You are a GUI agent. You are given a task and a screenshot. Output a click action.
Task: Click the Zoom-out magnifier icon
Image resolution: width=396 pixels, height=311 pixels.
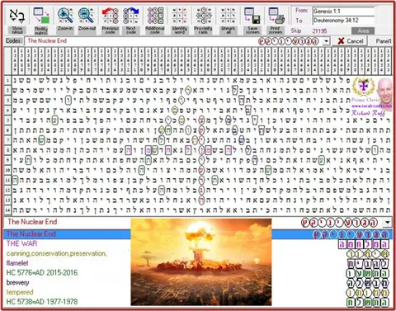(x=87, y=16)
